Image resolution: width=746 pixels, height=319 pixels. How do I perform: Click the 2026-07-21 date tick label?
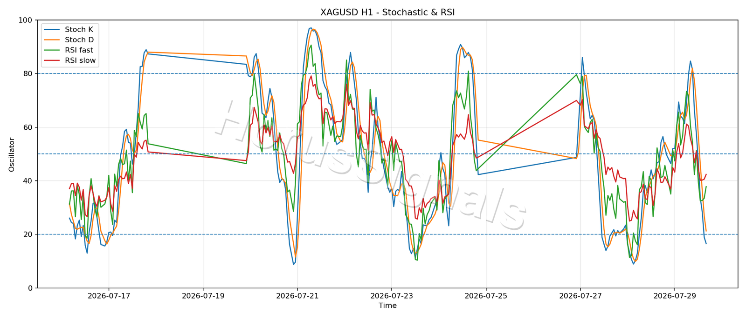tap(297, 296)
